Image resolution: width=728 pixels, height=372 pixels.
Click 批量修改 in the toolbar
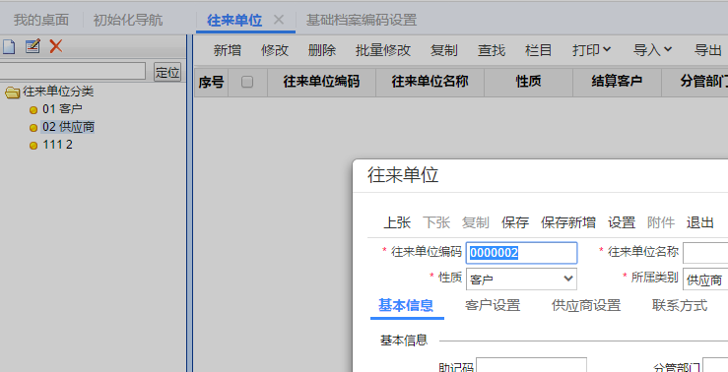point(383,50)
